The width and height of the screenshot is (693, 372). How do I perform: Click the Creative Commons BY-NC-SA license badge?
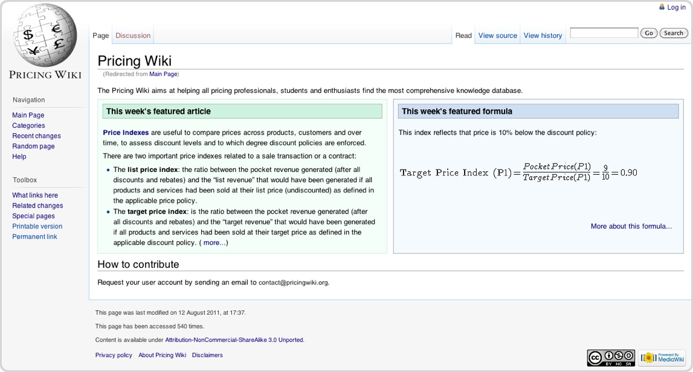611,358
